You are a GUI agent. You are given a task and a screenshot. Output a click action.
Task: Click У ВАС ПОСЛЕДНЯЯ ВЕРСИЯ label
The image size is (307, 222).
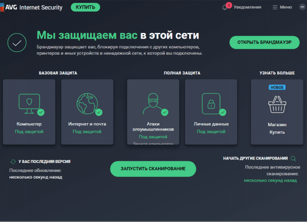pos(44,161)
